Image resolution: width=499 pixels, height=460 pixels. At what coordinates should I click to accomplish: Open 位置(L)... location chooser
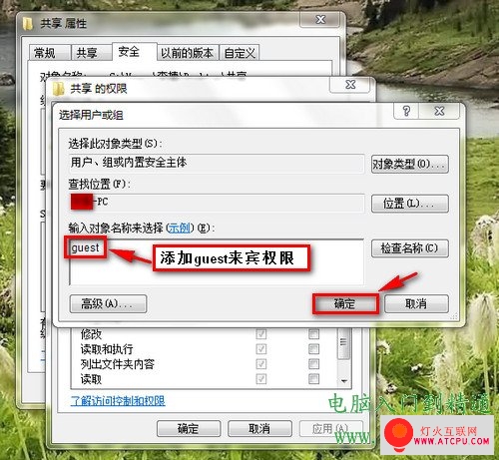coord(410,204)
